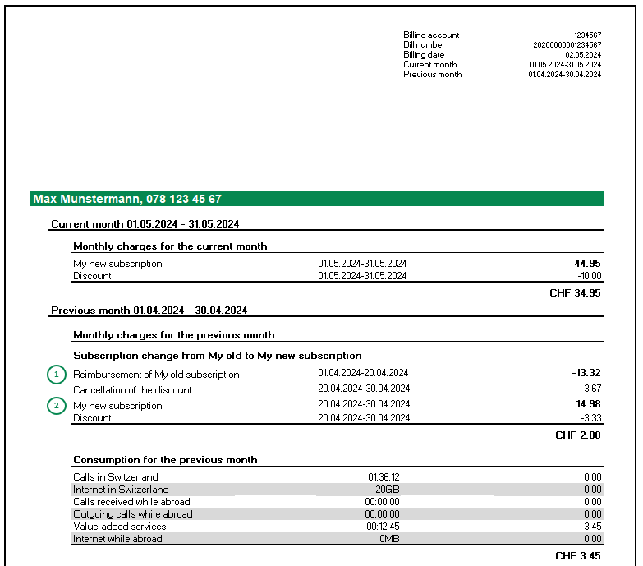Click the circled number 1 marker
This screenshot has width=643, height=566.
pyautogui.click(x=57, y=375)
